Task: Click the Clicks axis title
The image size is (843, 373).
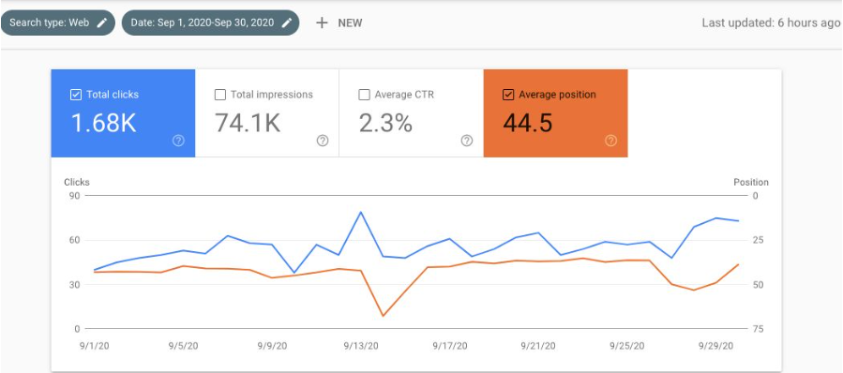Action: click(77, 182)
